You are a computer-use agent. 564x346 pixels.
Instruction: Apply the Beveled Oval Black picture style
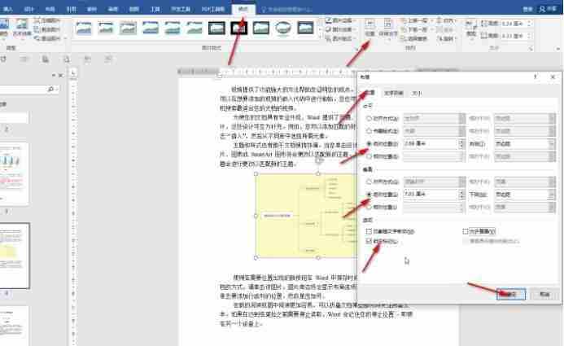click(x=283, y=28)
